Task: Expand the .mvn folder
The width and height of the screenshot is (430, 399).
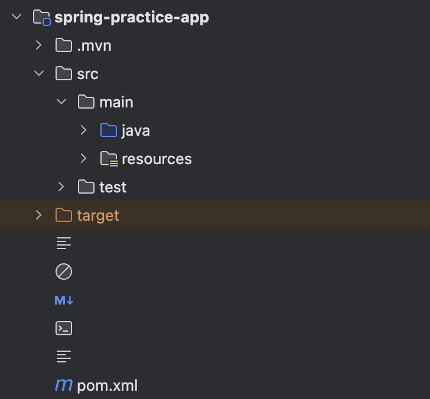Action: tap(39, 45)
